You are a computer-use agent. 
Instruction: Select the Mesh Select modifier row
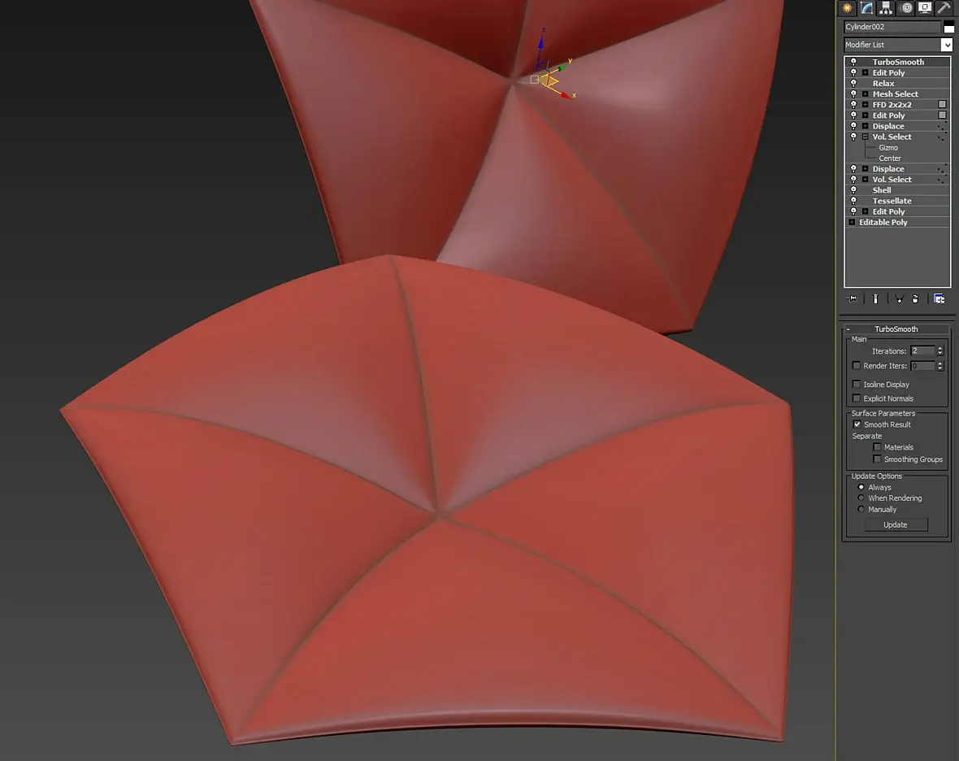click(897, 93)
